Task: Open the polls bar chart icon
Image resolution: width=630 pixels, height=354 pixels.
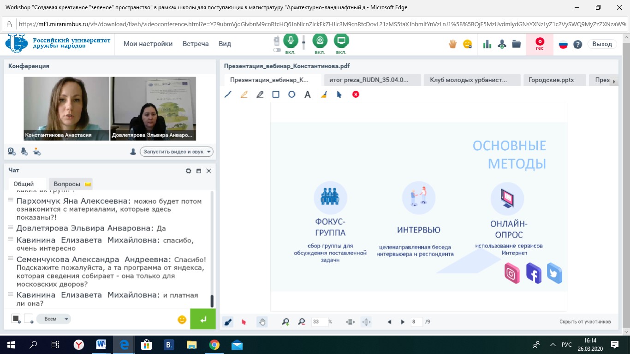Action: [487, 44]
